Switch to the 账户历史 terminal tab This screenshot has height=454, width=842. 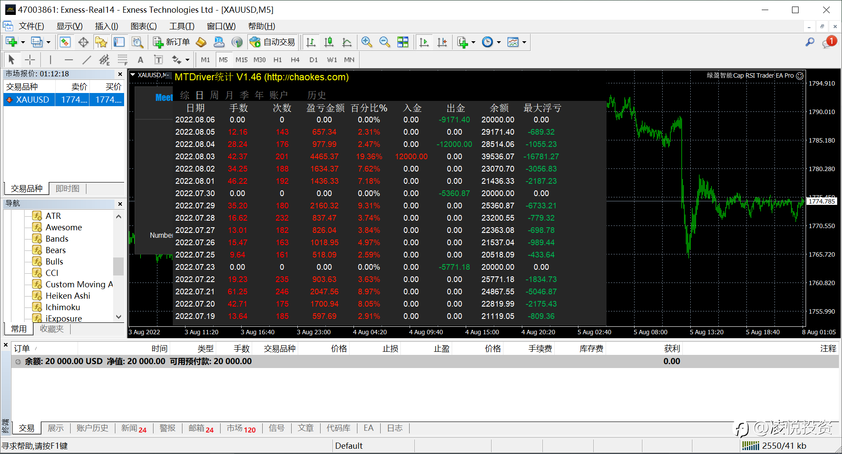(92, 428)
